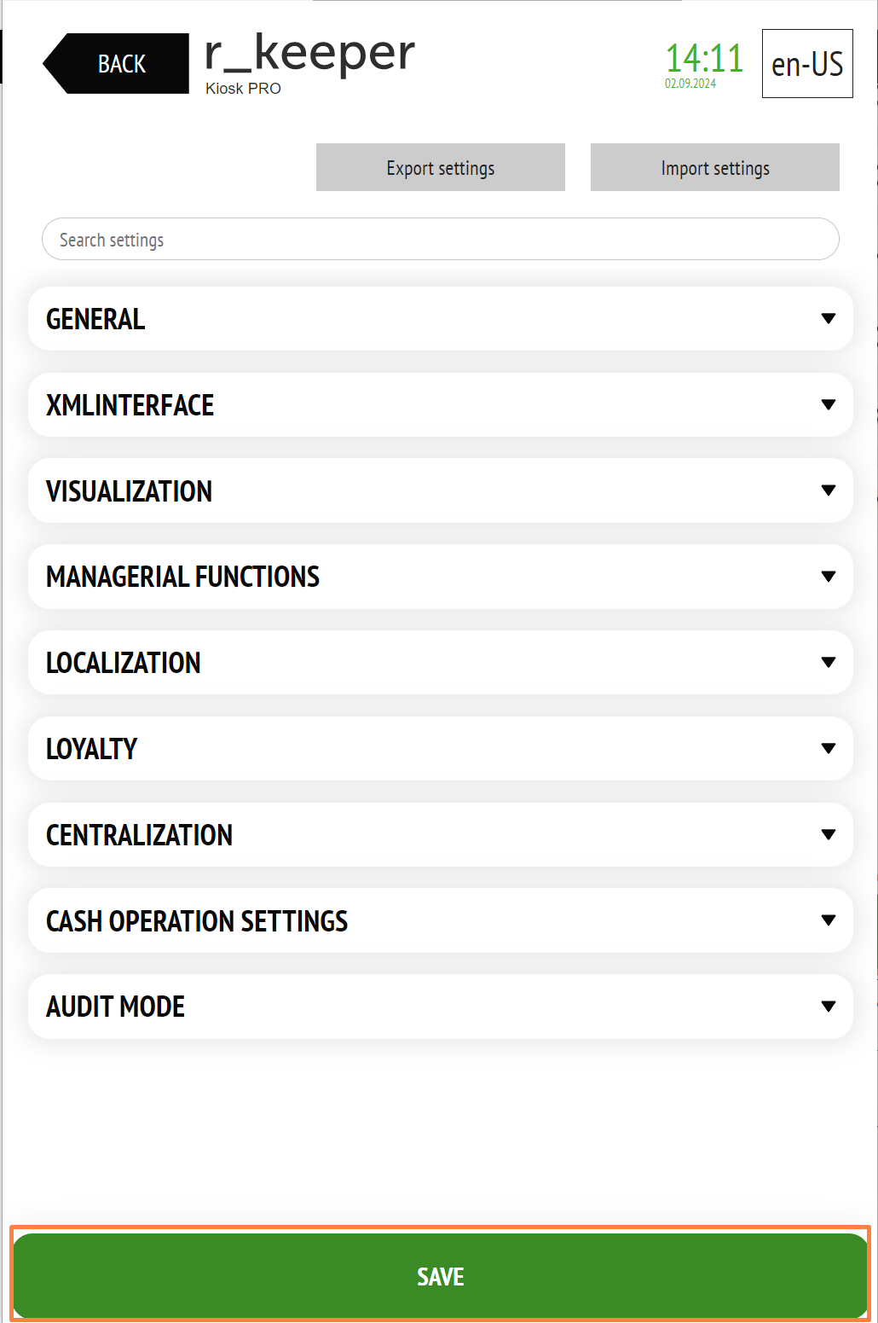Expand the AUDIT MODE section arrow

coord(828,1007)
